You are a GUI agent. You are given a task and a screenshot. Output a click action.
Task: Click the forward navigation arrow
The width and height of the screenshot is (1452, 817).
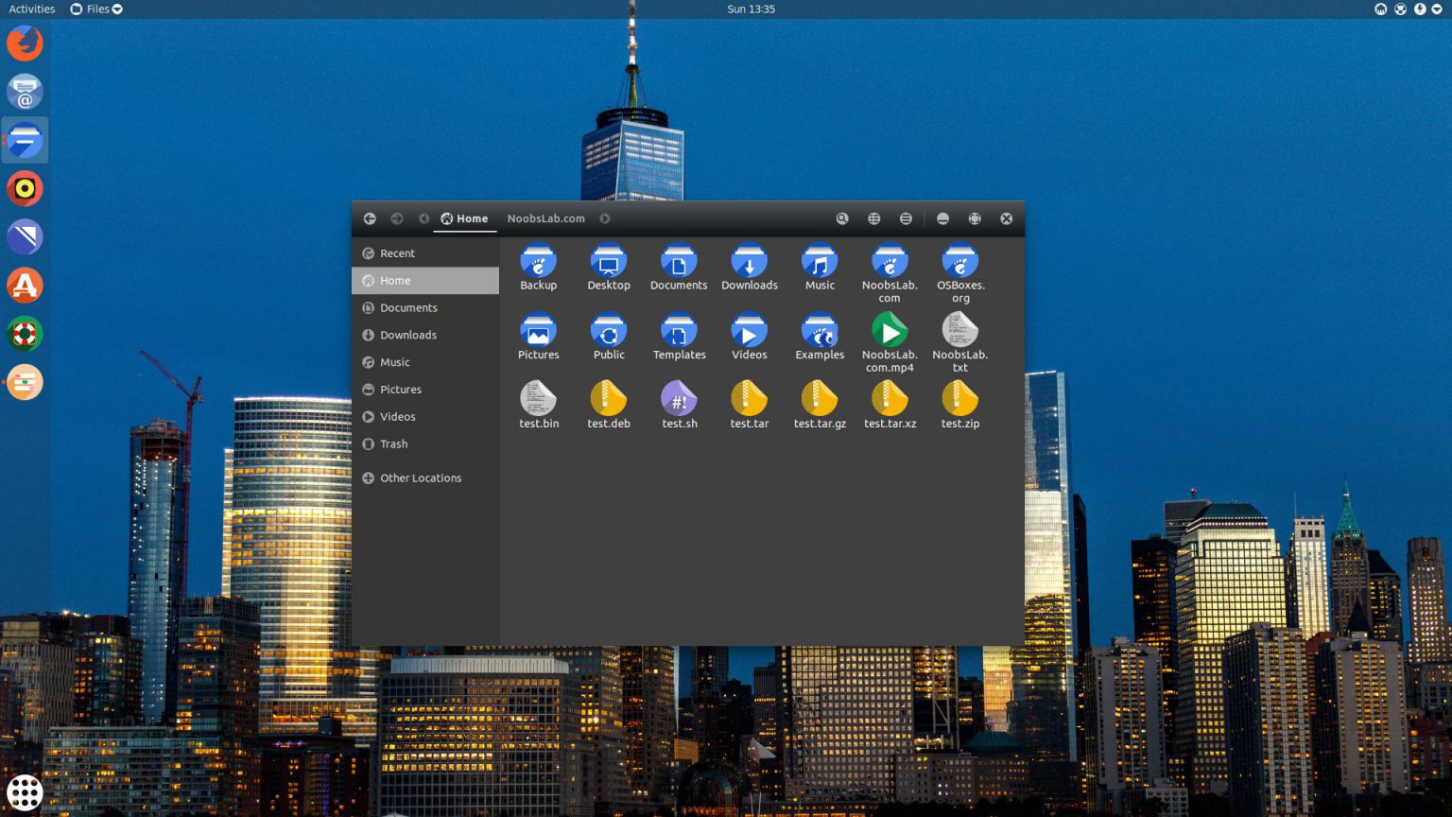click(x=396, y=218)
